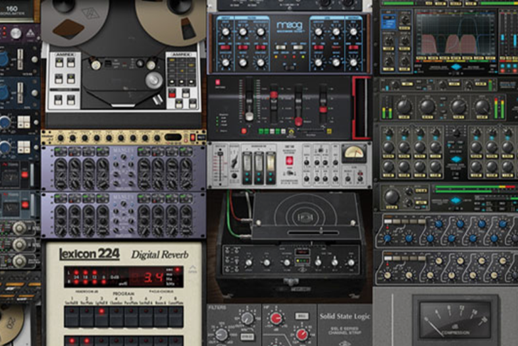The height and width of the screenshot is (346, 518).
Task: Click the top-right knob of the Moog filter
Action: tap(353, 32)
